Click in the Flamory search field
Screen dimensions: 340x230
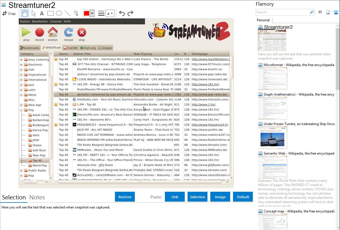(x=283, y=12)
